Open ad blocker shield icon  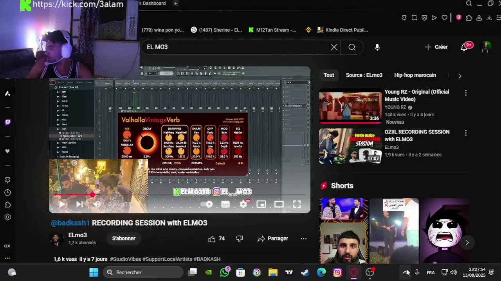coord(424,18)
